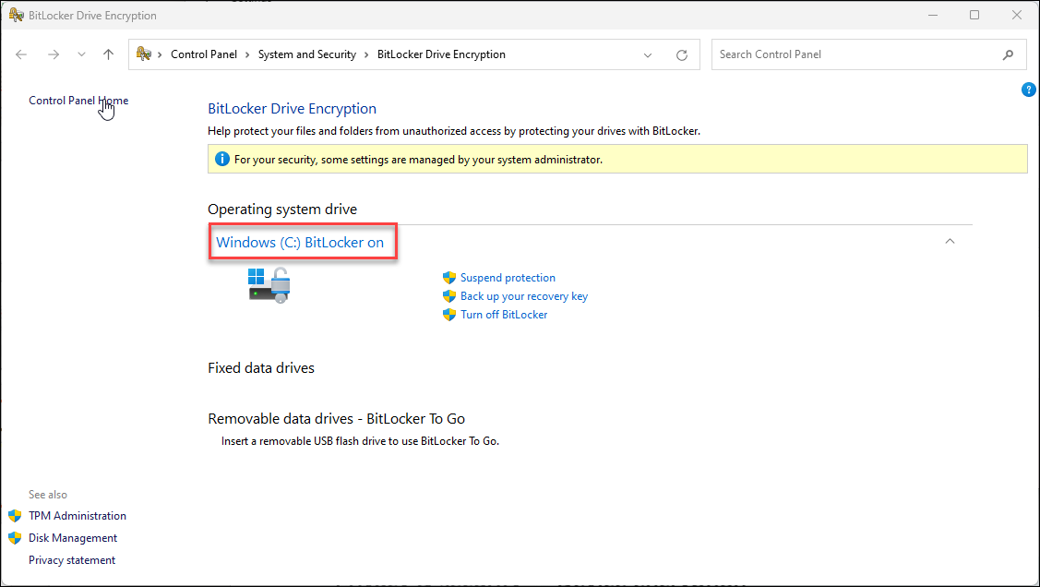Click the blue info icon in the notice banner

pos(222,158)
